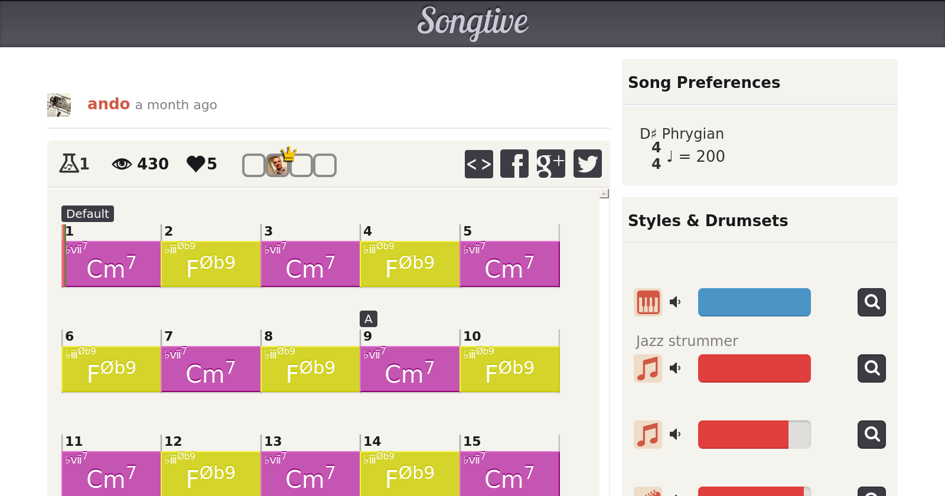Select the F chord in bar 8
Screen dimensions: 945x496
[310, 369]
